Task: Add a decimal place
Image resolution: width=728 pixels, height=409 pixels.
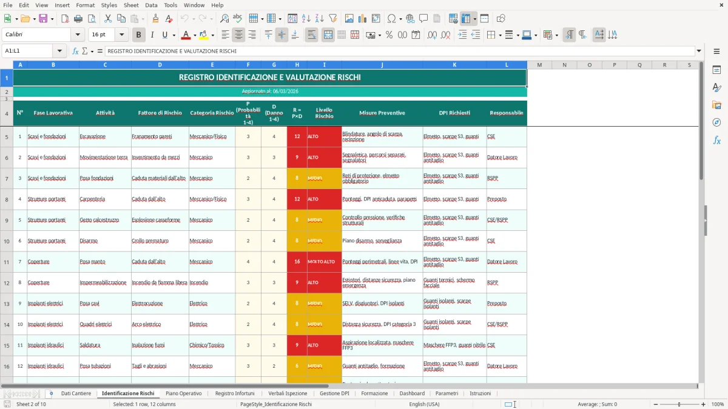Action: point(432,35)
